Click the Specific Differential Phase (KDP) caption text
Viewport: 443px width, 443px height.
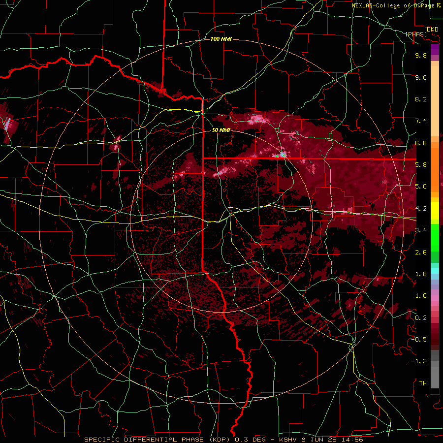click(x=158, y=440)
